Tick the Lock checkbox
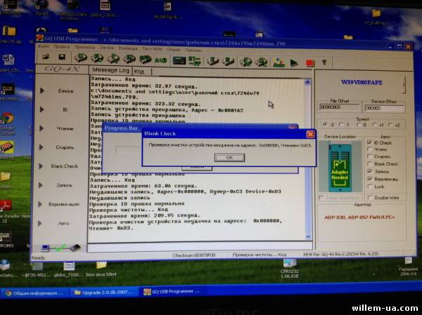 coord(370,186)
